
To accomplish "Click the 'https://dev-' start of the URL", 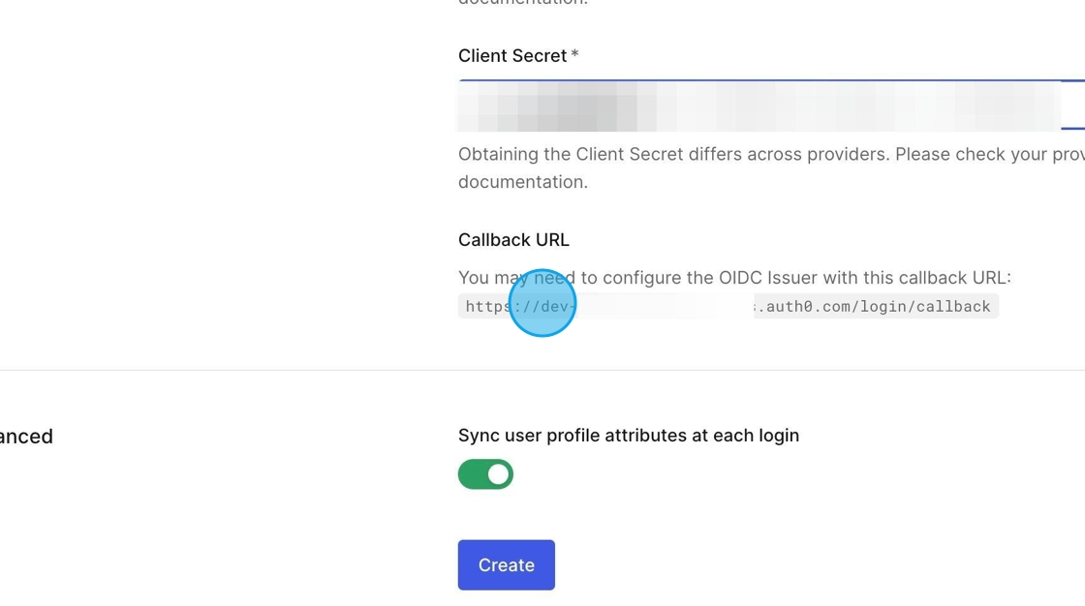I will [x=519, y=307].
